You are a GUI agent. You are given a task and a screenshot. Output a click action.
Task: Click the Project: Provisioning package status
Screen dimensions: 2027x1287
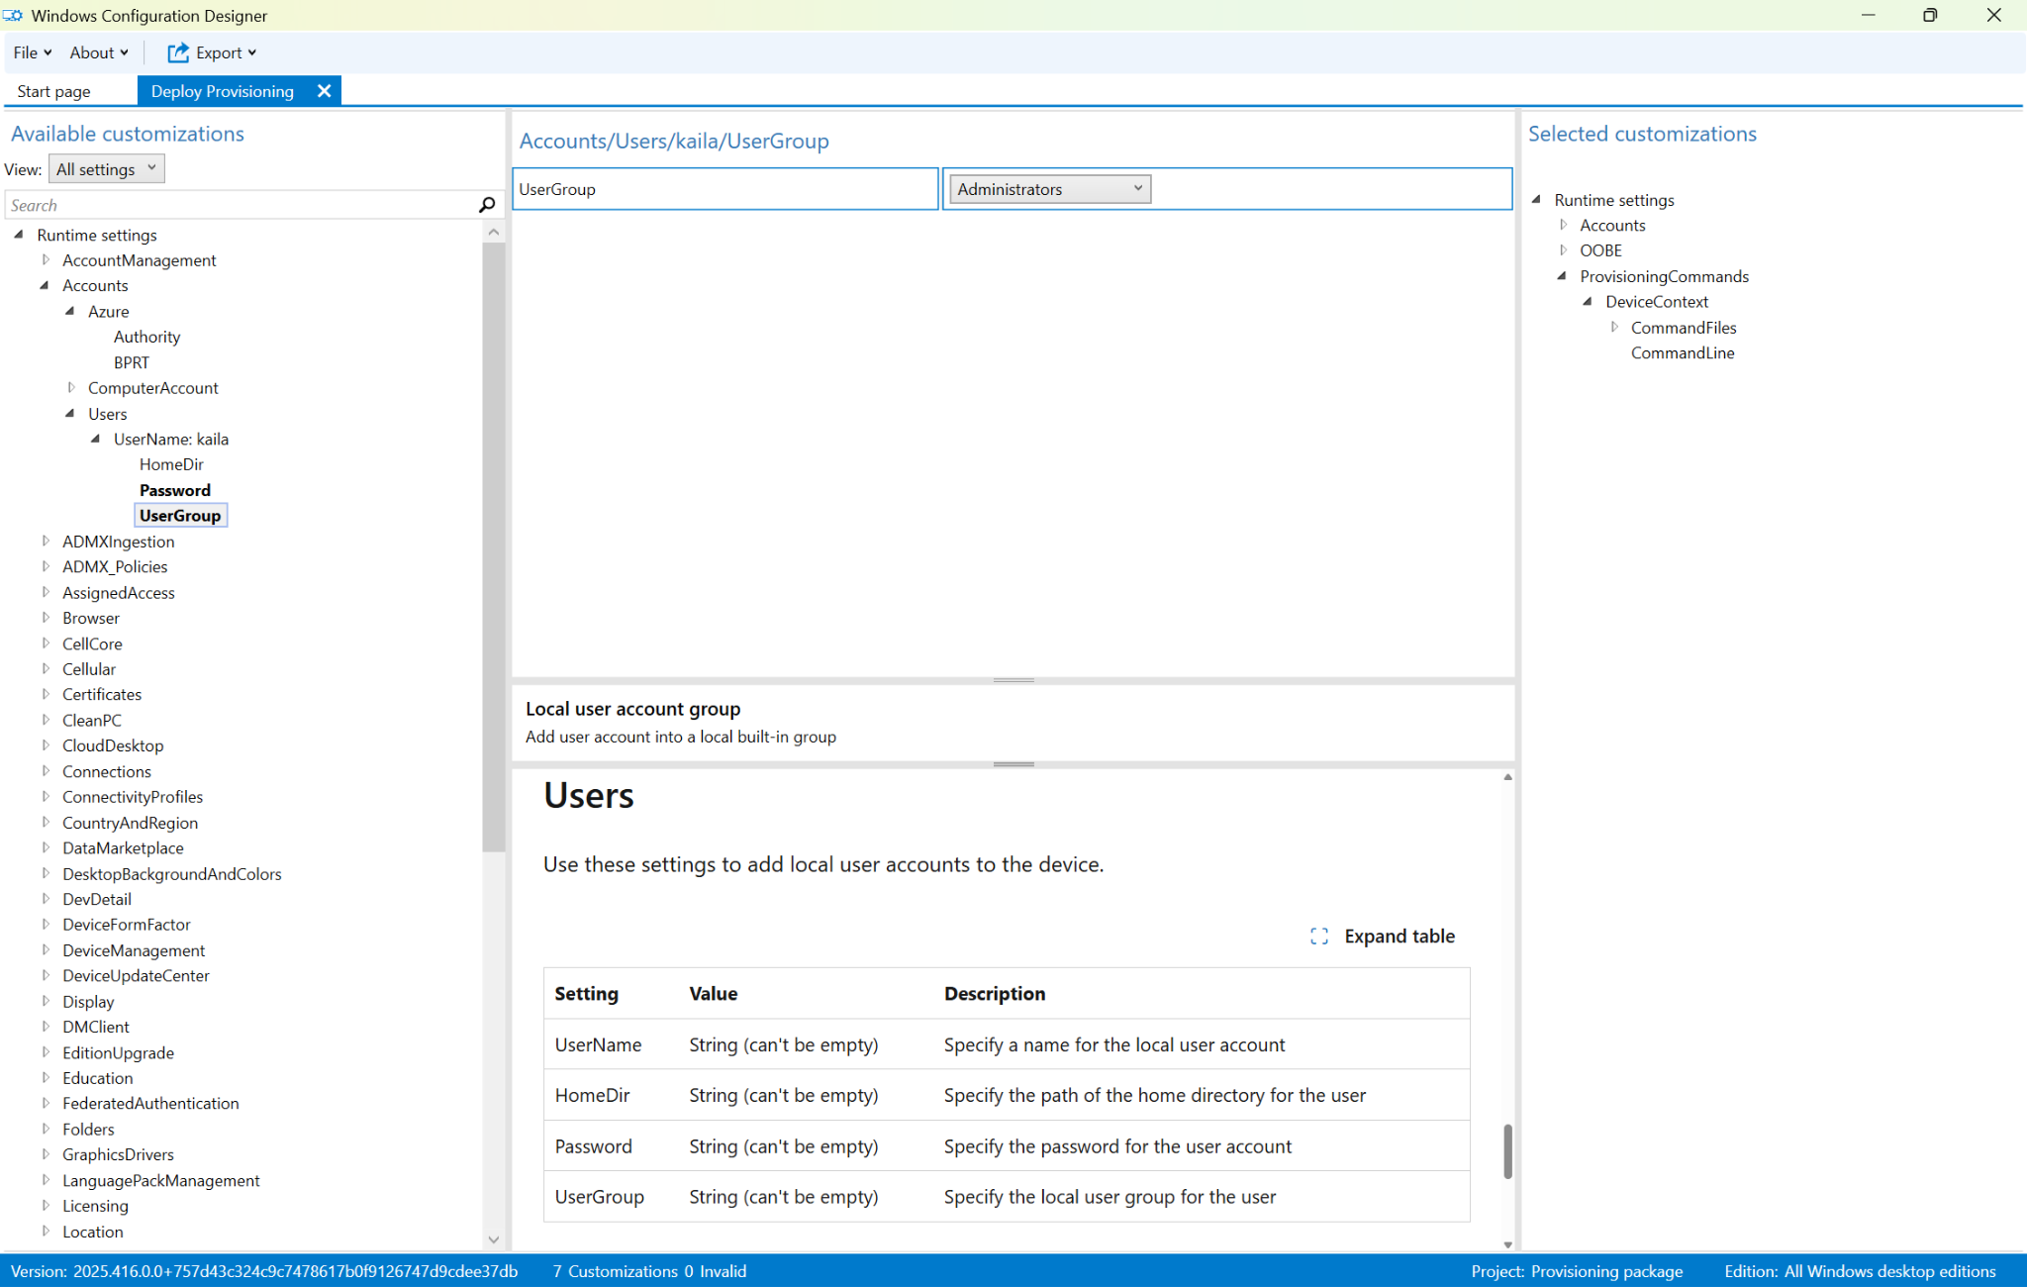[x=1577, y=1272]
